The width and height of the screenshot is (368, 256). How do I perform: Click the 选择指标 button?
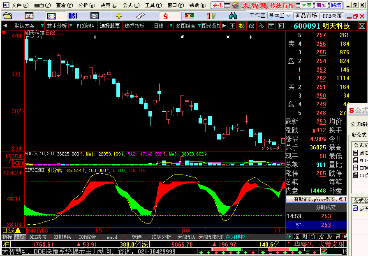pos(134,26)
